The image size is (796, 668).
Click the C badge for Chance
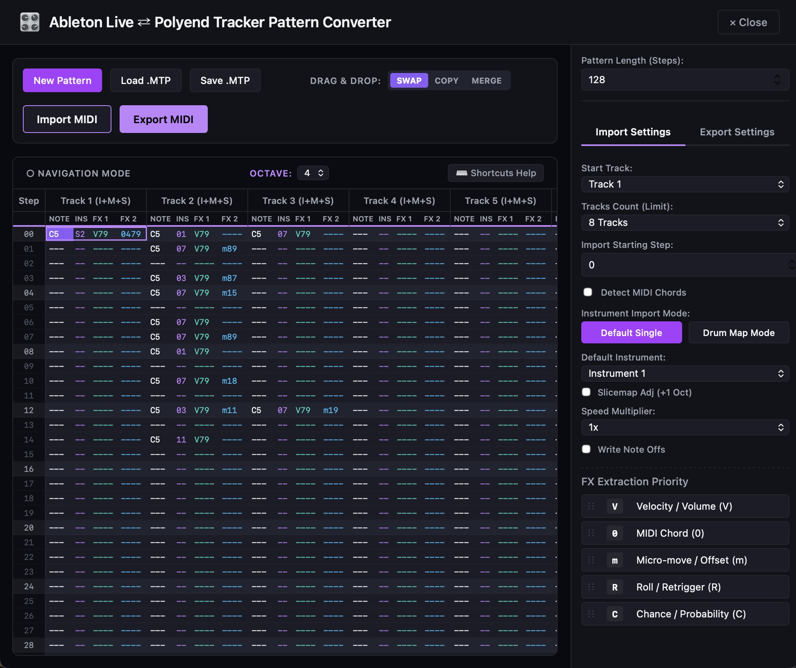click(615, 614)
